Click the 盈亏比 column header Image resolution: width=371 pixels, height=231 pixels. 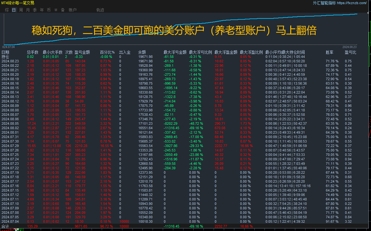(x=350, y=52)
